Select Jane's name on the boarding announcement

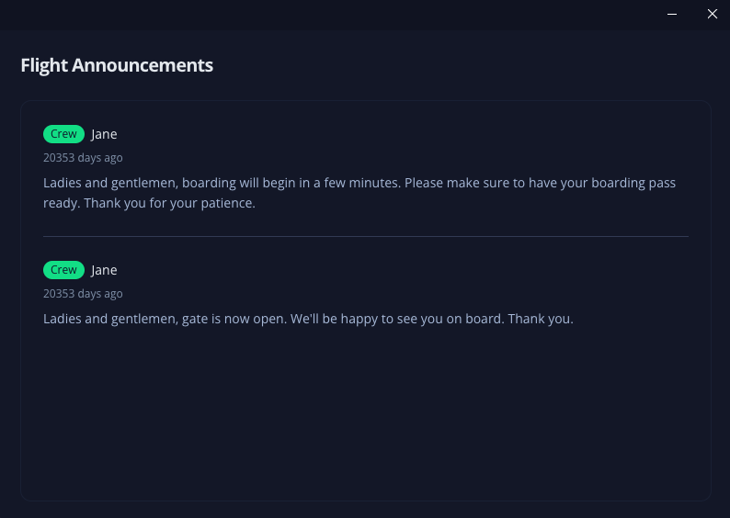tap(104, 134)
